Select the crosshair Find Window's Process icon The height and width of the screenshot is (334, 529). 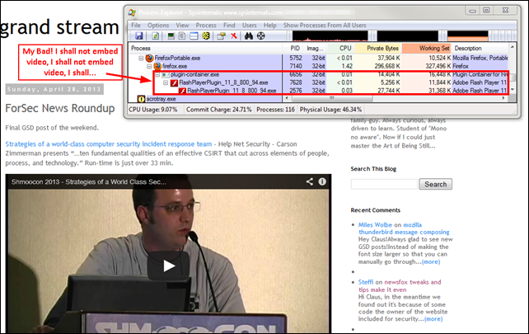(260, 35)
